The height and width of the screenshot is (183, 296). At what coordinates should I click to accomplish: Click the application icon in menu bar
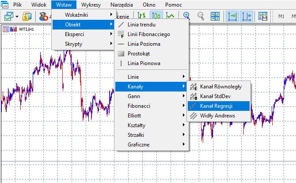tap(4, 4)
